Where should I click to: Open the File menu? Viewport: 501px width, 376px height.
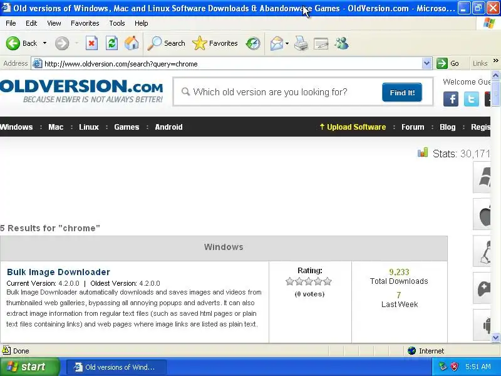[x=11, y=23]
